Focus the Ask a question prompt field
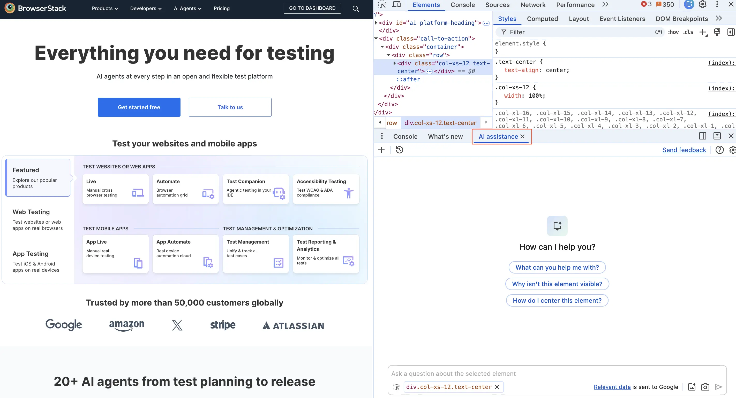 [557, 373]
